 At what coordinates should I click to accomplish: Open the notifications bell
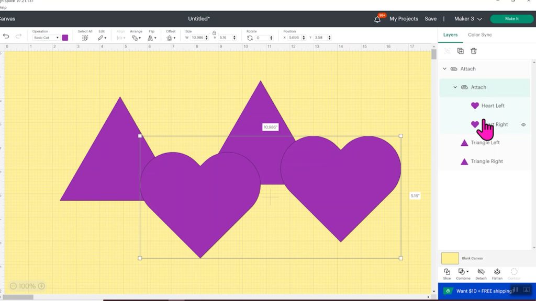click(x=377, y=19)
